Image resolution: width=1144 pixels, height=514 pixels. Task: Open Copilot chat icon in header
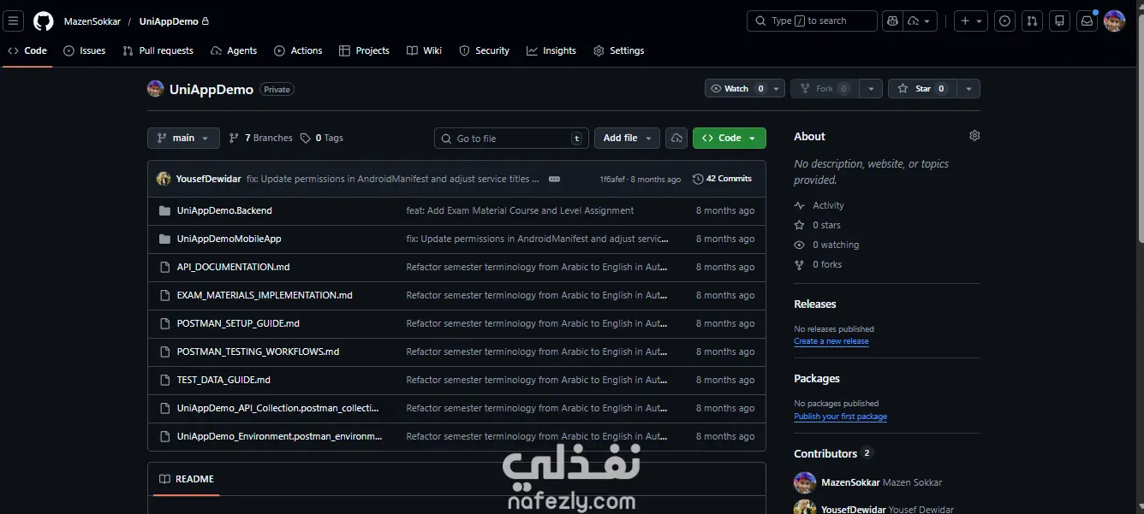point(893,21)
